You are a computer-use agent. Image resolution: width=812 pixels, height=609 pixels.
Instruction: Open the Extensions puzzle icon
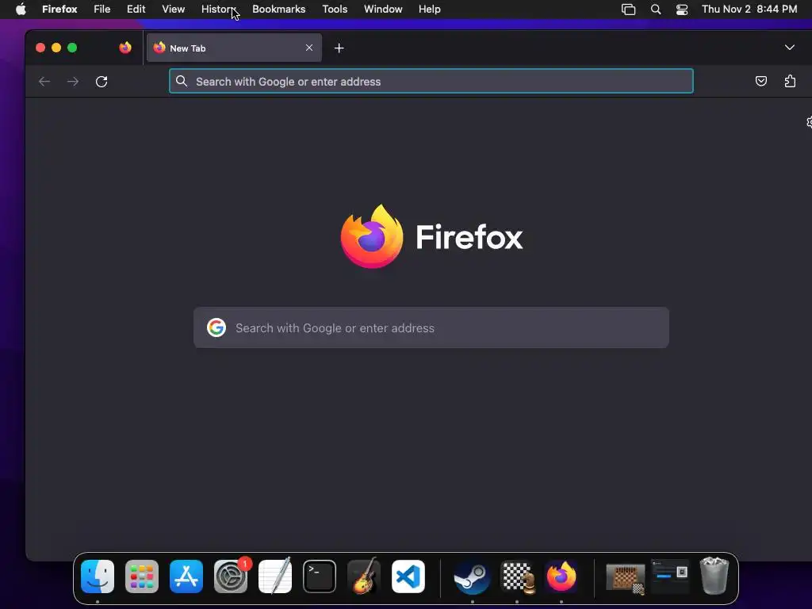(x=790, y=81)
